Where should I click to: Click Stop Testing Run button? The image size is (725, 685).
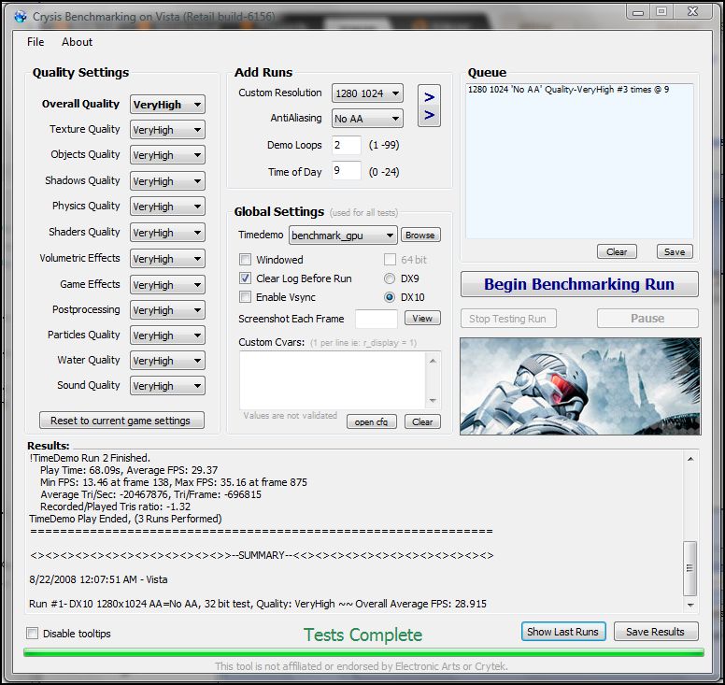point(508,319)
